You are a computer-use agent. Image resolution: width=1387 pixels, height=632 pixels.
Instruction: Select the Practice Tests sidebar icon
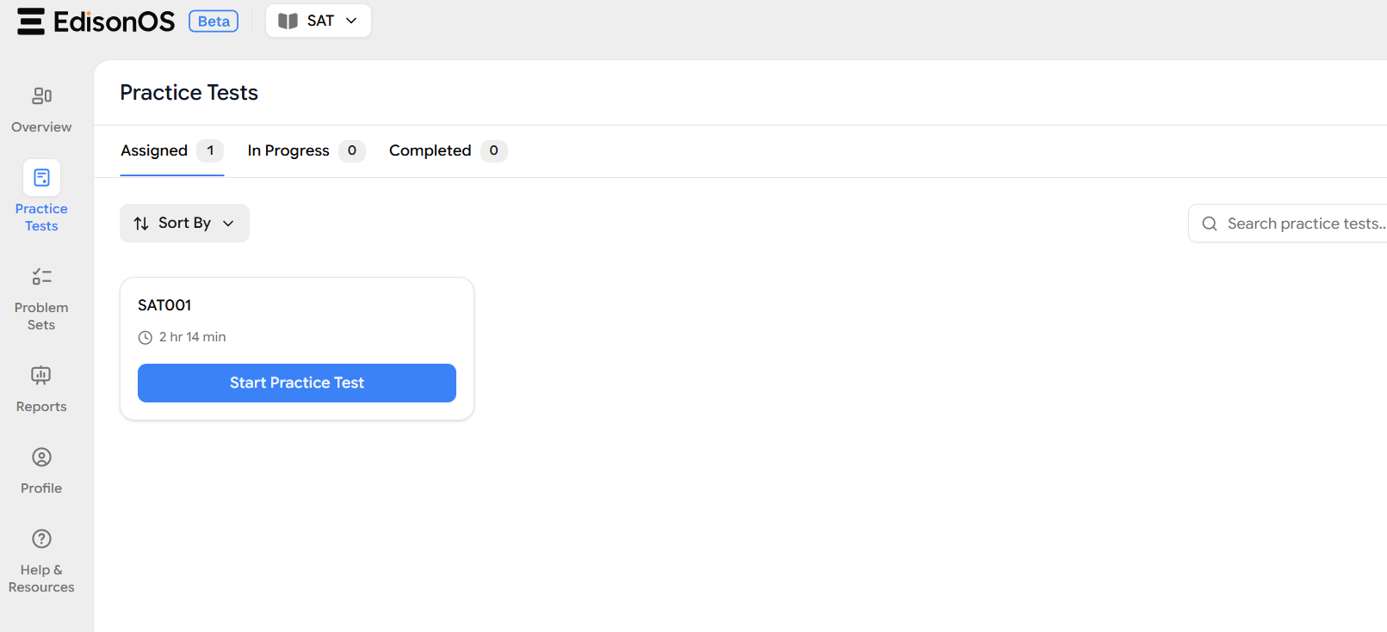41,178
